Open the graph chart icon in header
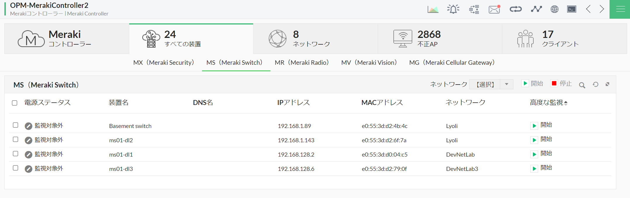This screenshot has height=198, width=630. (x=433, y=9)
